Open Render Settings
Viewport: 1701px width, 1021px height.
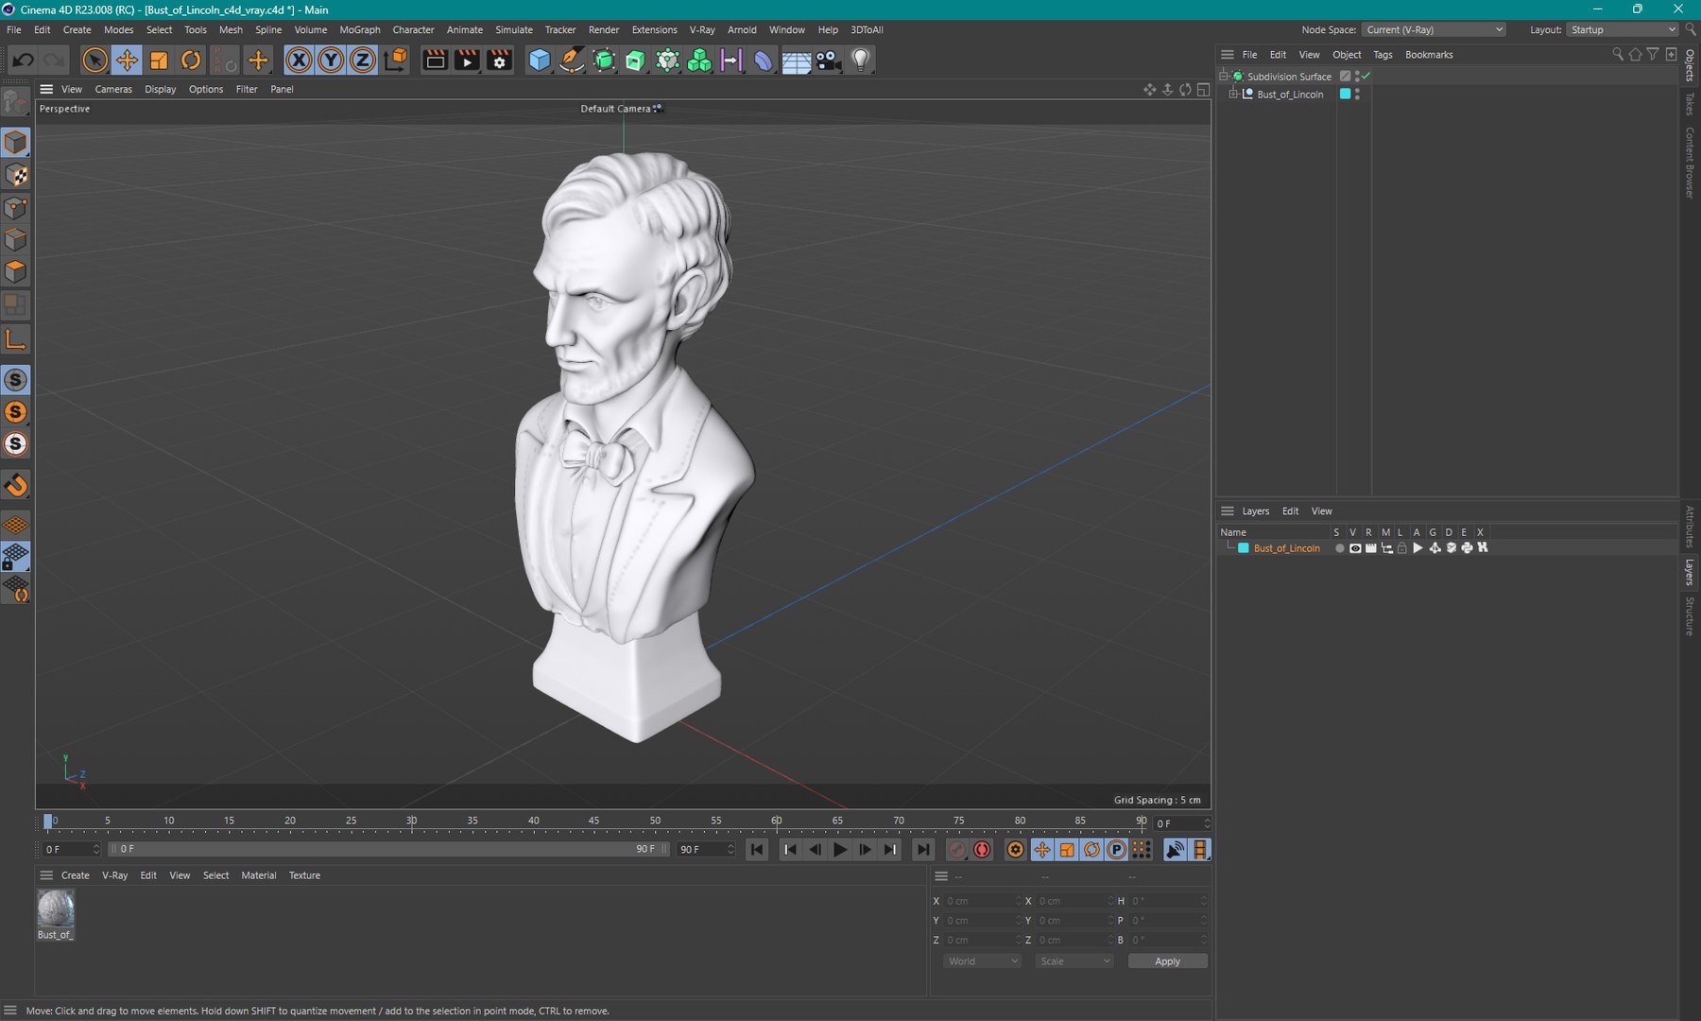pos(499,61)
